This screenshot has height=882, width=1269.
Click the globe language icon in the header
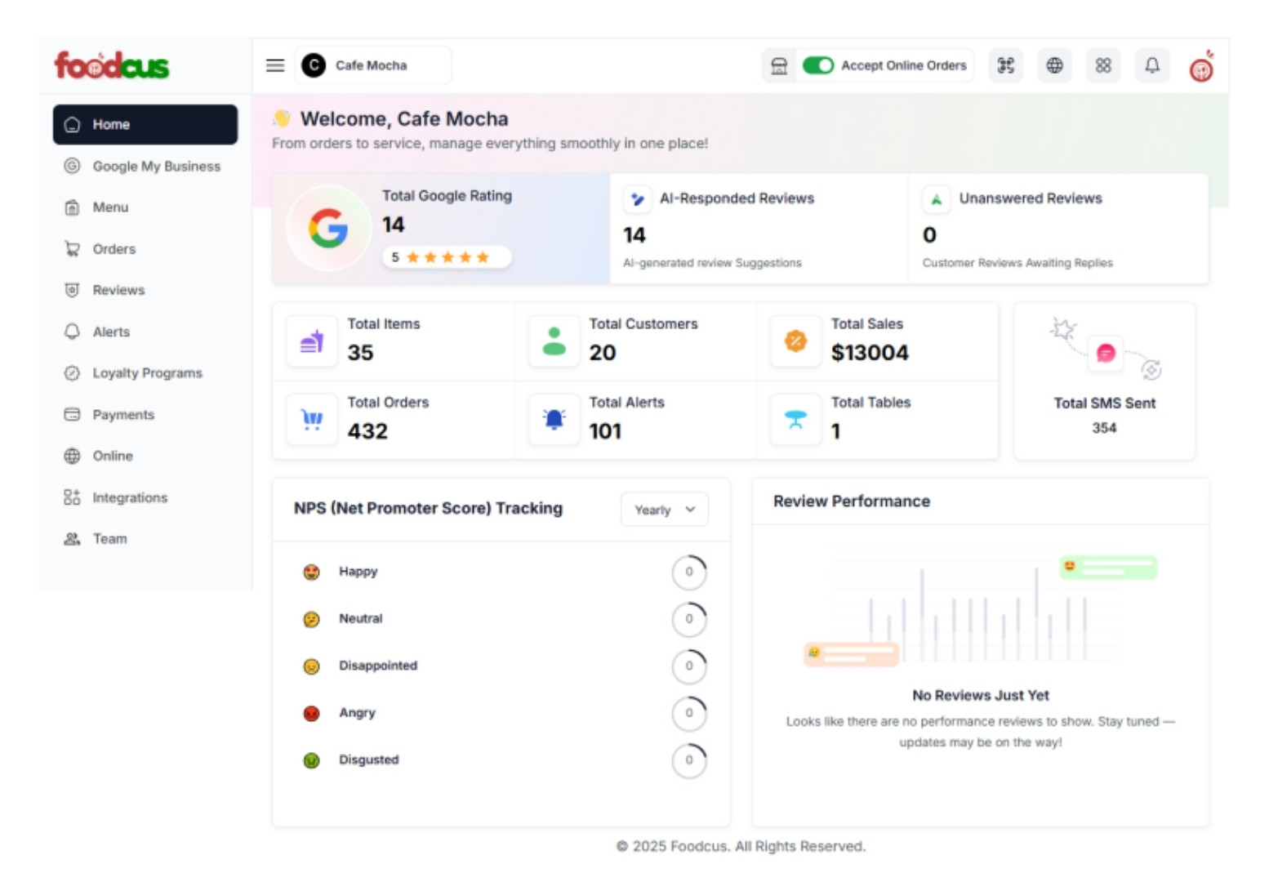pyautogui.click(x=1054, y=65)
